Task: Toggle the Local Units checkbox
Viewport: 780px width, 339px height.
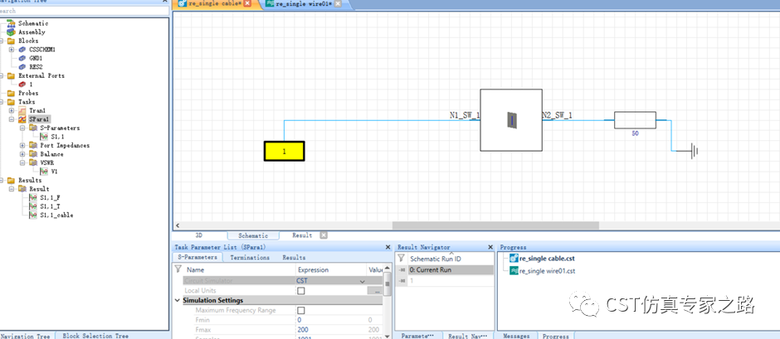Action: 301,291
